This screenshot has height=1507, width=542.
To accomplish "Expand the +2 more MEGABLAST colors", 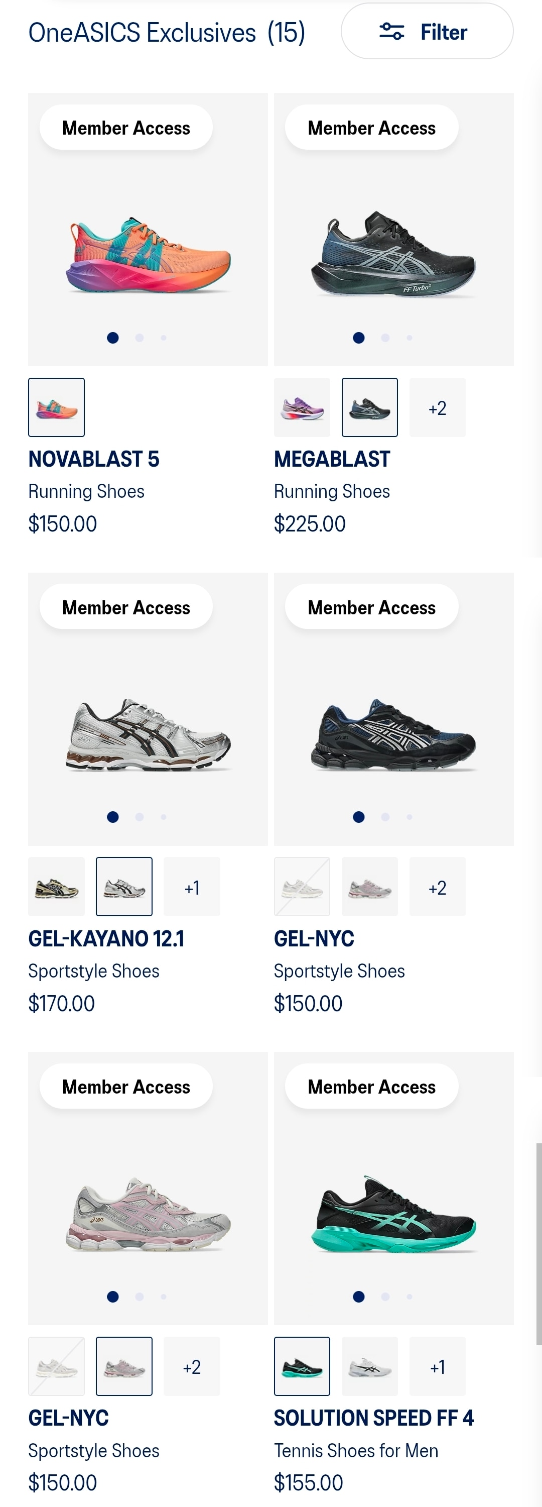I will click(x=437, y=407).
